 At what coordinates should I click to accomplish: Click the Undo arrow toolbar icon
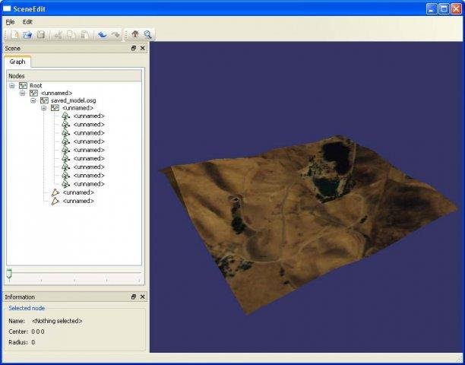coord(102,34)
